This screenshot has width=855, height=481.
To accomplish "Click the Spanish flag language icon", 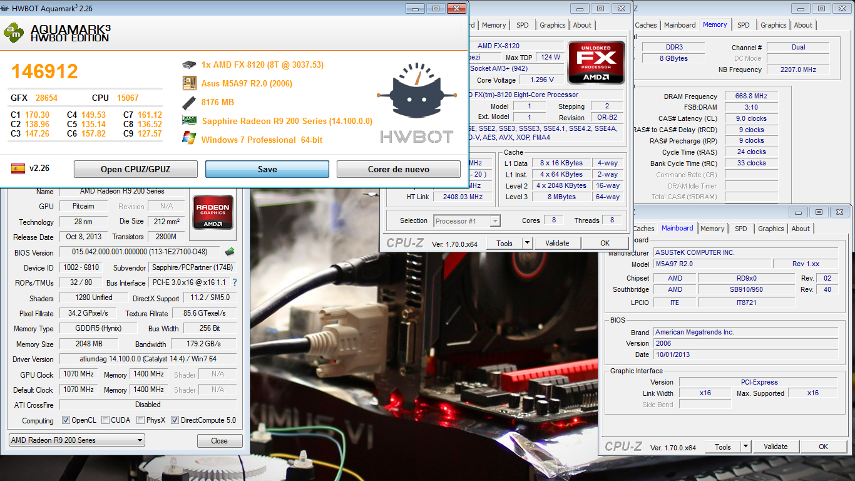I will click(x=18, y=168).
